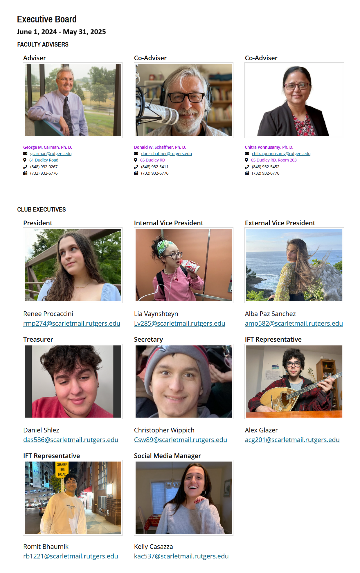This screenshot has height=573, width=360.
Task: Open Chitra Ponnusamy, Ph. D. profile link
Action: coord(269,147)
